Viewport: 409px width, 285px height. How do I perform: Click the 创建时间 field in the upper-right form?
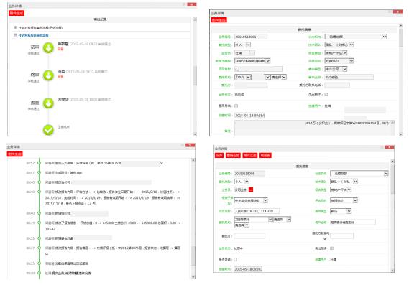click(x=249, y=116)
